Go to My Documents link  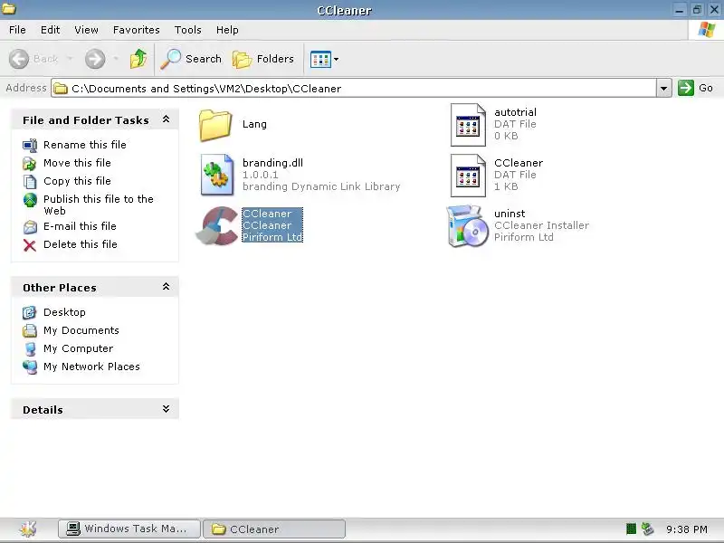[x=81, y=330]
